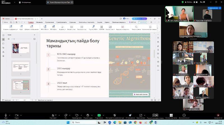Screen dimensions: 224x125
Task: Open the shared-screen options menu at top
Action: point(72,2)
